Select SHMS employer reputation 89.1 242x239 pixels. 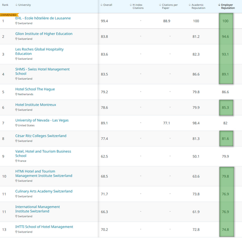tap(225, 74)
